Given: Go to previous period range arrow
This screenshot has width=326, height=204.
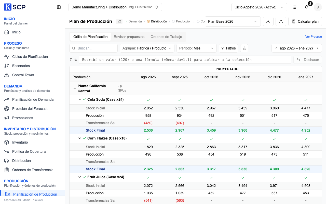Looking at the screenshot, I should (x=276, y=48).
